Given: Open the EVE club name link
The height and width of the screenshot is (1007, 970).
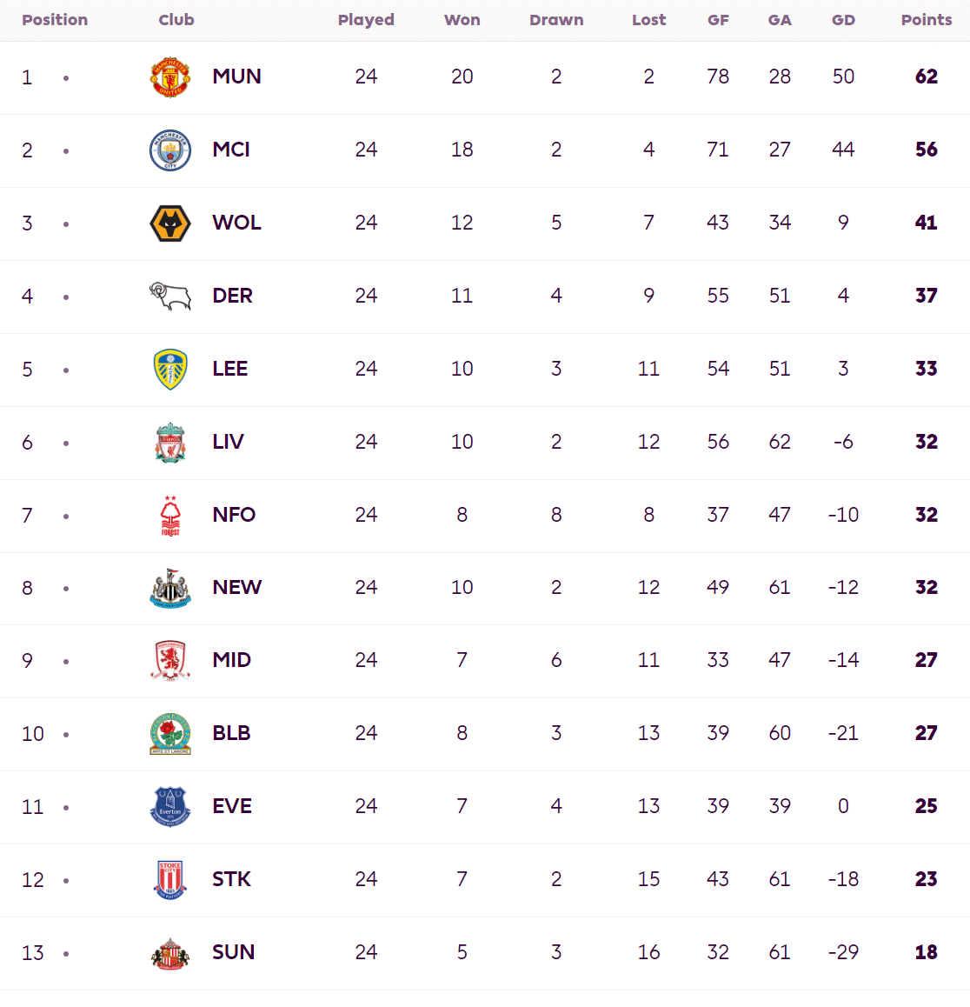Looking at the screenshot, I should (x=232, y=806).
